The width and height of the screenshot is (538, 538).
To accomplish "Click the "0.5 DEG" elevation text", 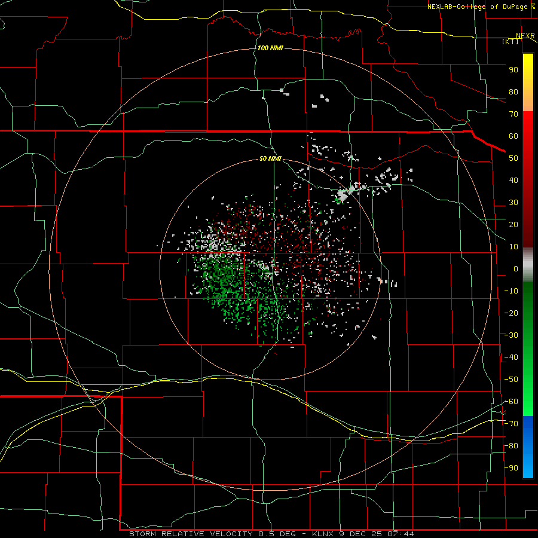I will tap(278, 534).
